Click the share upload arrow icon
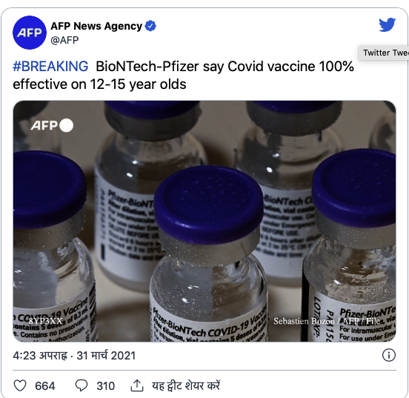The image size is (409, 398). [137, 385]
